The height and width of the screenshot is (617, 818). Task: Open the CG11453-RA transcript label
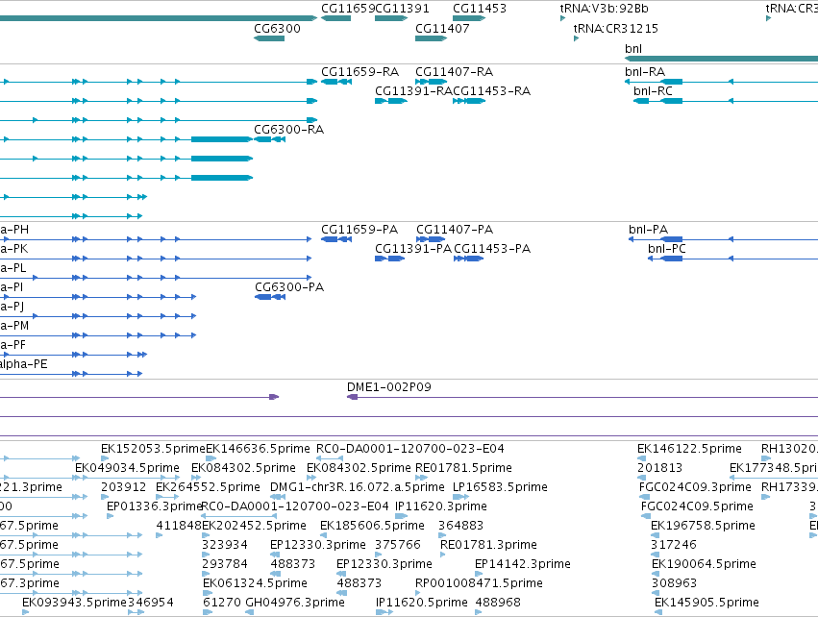click(491, 90)
